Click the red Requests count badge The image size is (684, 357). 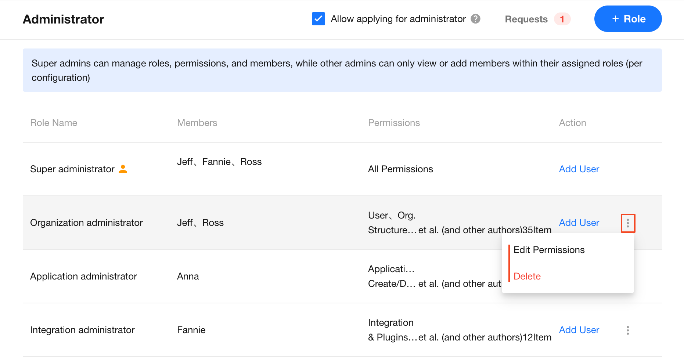tap(562, 19)
